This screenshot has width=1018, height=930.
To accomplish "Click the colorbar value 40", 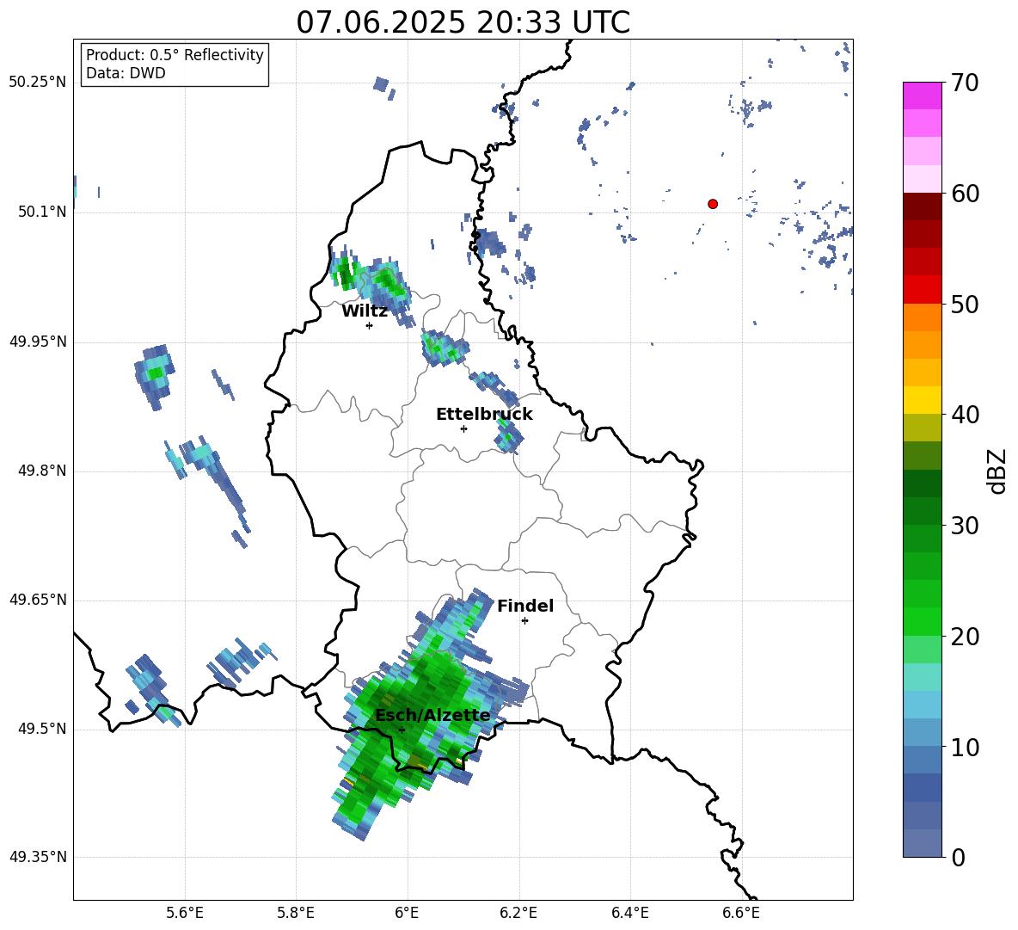I will point(965,415).
